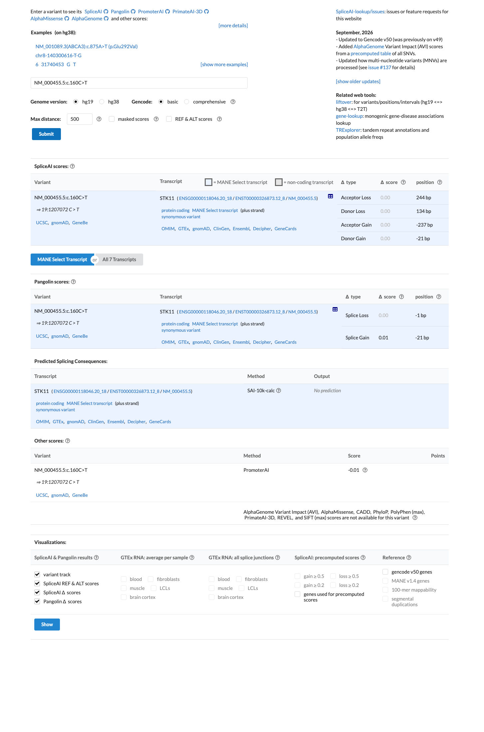Open TRExplorer link
This screenshot has height=732, width=484.
pos(348,130)
